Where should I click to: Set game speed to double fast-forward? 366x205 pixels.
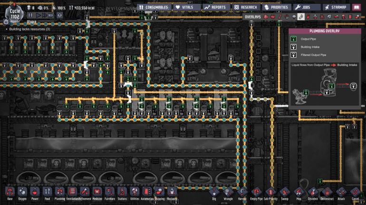(44, 16)
